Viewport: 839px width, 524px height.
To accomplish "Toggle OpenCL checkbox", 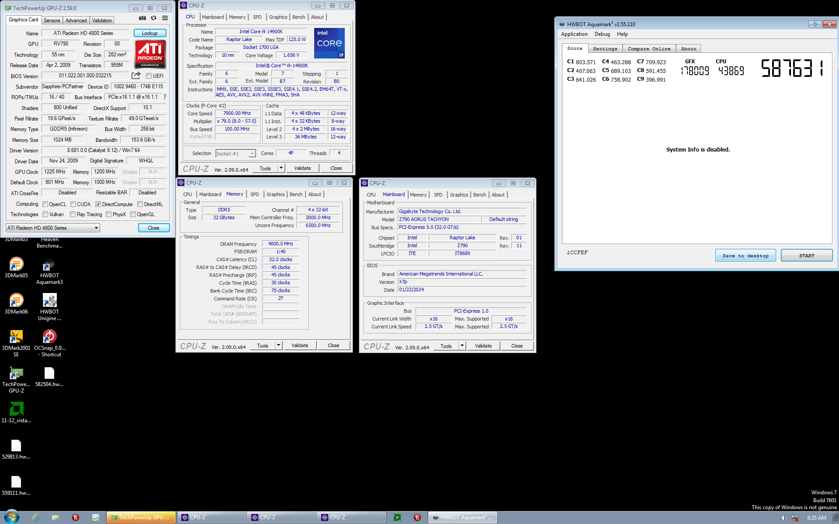I will tap(45, 204).
